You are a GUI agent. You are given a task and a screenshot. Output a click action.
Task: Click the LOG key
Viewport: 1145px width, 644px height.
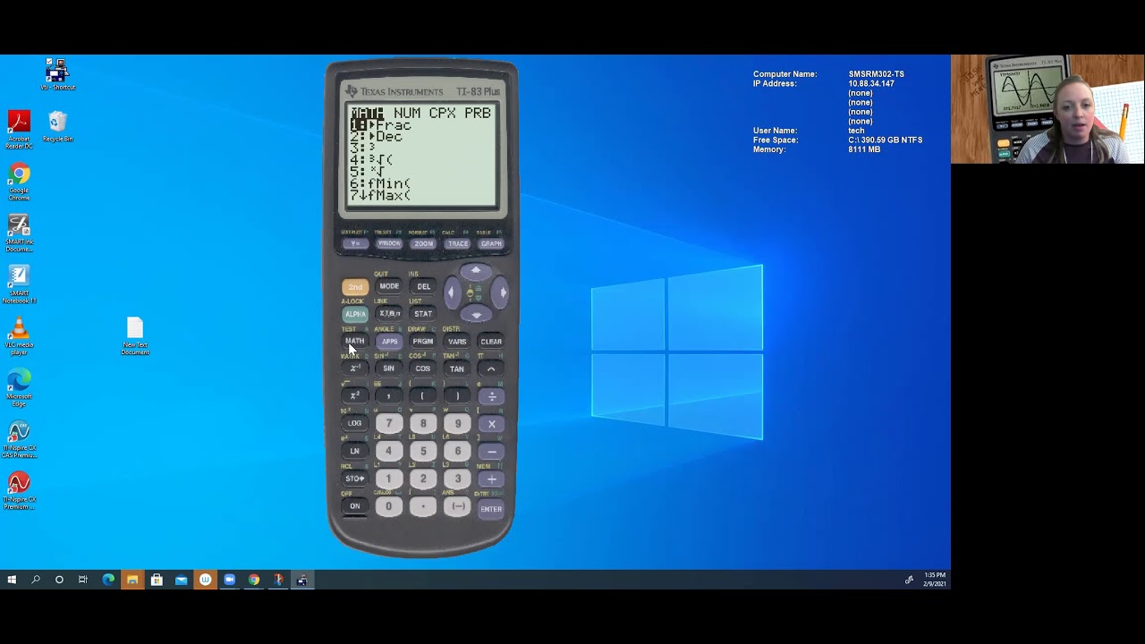(355, 423)
